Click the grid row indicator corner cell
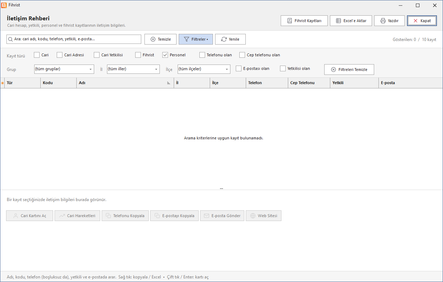The image size is (443, 282). tap(2, 83)
